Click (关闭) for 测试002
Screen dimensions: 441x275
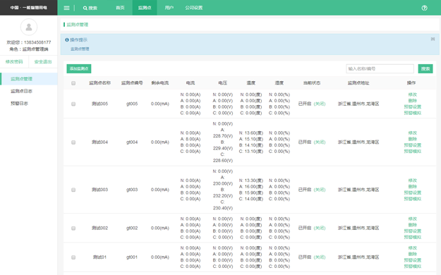click(320, 228)
